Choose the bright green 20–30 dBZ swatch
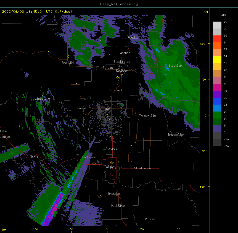238x233 pixels. tap(217, 115)
